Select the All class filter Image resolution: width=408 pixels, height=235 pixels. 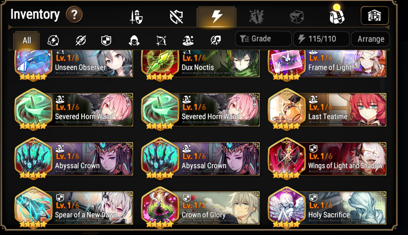click(27, 40)
